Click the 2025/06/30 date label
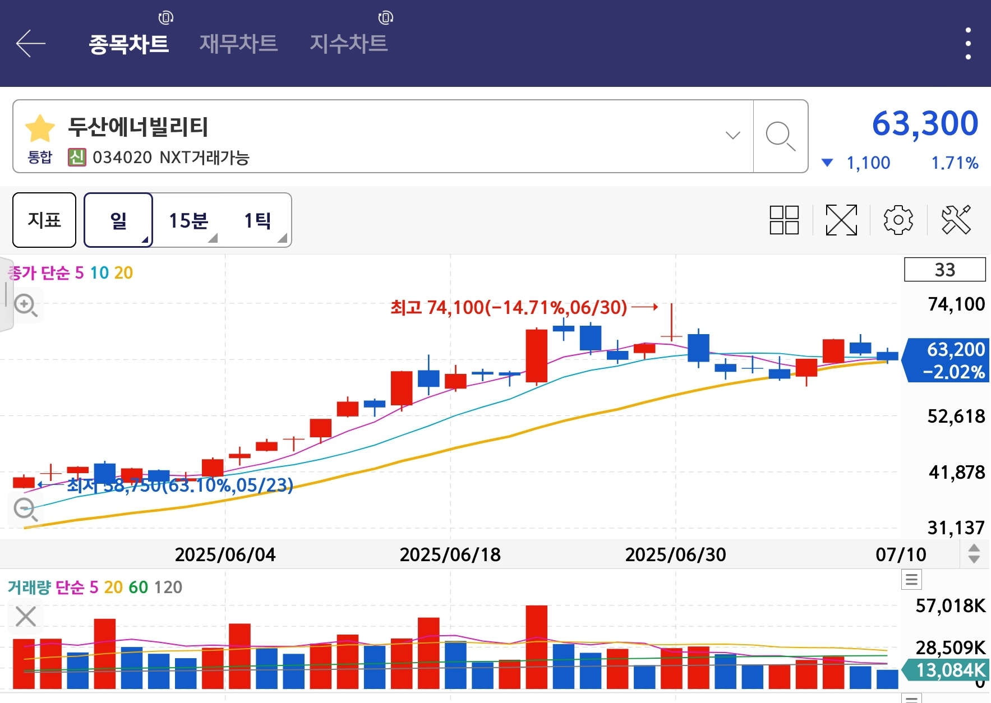 tap(675, 554)
